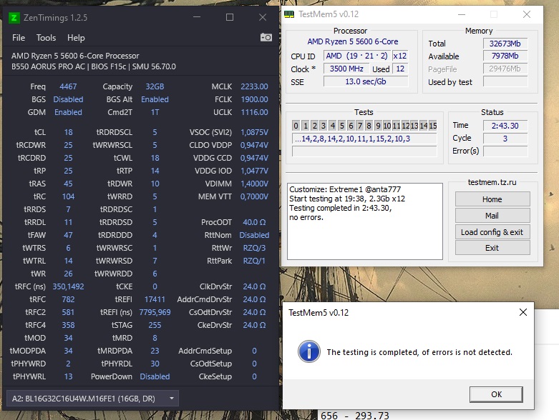Click the tREFI value 17411
Screen dimensions: 559x420
click(155, 299)
